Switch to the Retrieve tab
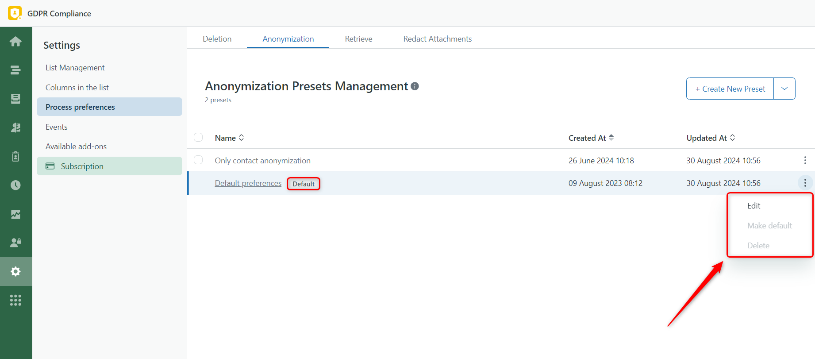Viewport: 815px width, 359px height. pos(359,39)
